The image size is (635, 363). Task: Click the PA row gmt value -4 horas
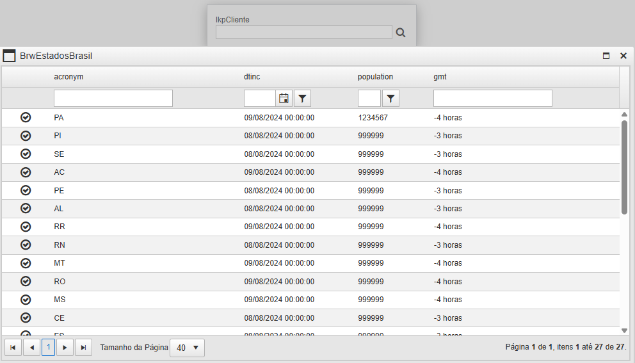pos(448,118)
